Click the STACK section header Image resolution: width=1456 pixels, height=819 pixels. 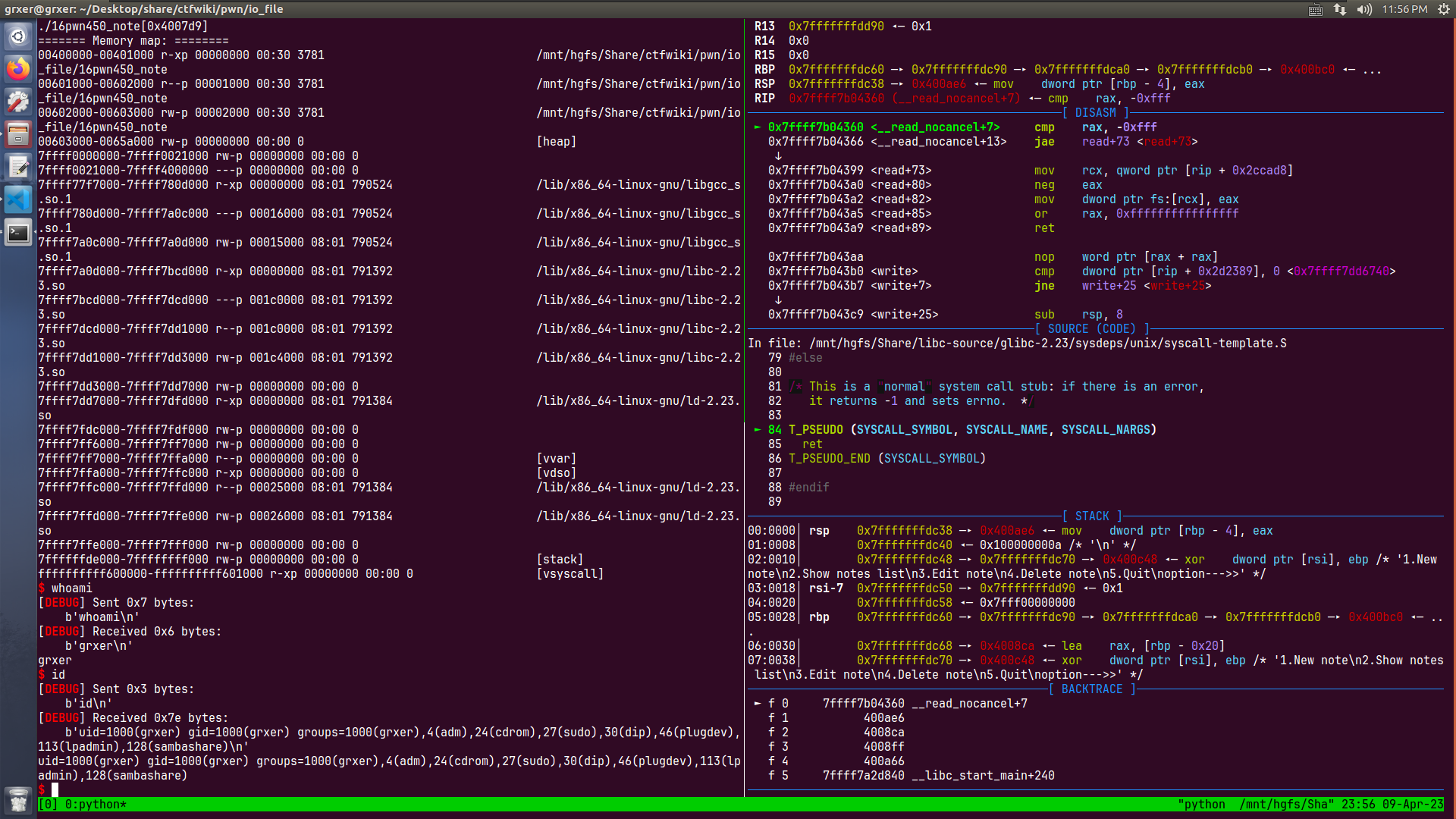click(x=1092, y=516)
